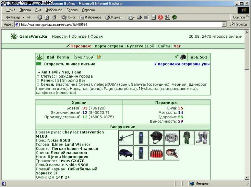Click the vertical scrollbar down arrow
The image size is (251, 187).
[247, 177]
